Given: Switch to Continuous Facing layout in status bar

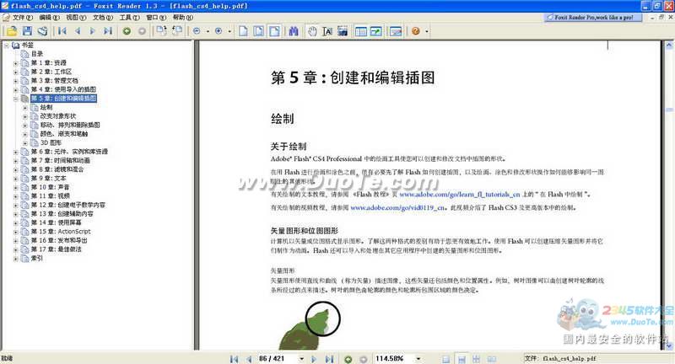Looking at the screenshot, I should click(x=491, y=359).
